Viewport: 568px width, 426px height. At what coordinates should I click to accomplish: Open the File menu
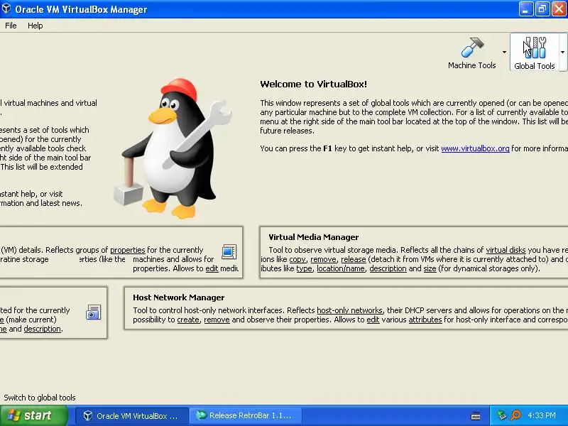point(11,26)
